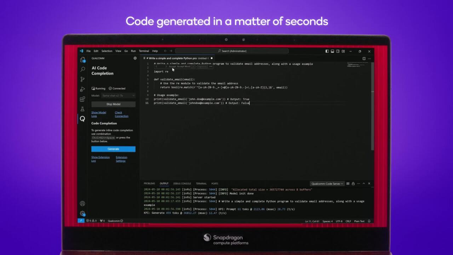Screen dimensions: 453x255
Task: Go forward using the right arrow
Action: click(171, 51)
